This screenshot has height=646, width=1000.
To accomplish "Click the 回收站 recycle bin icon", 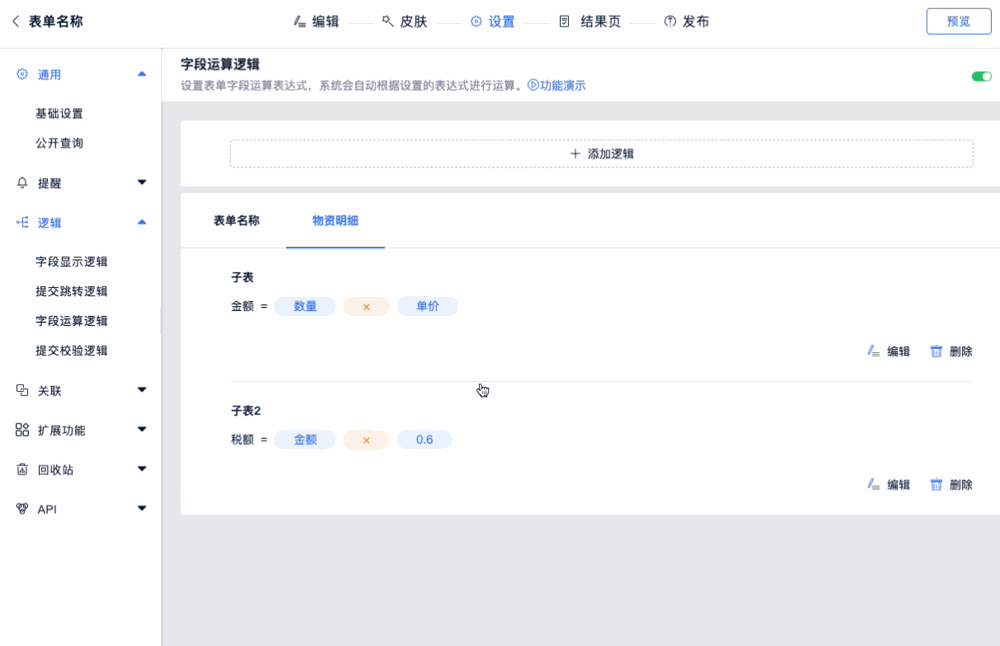I will (x=22, y=469).
